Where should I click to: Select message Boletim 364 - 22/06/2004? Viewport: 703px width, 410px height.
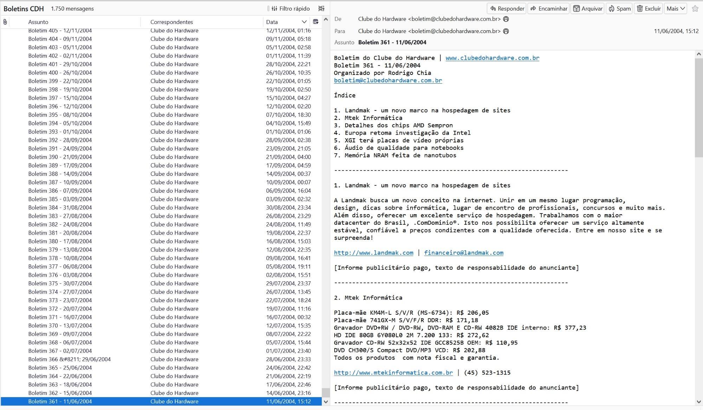(x=161, y=377)
